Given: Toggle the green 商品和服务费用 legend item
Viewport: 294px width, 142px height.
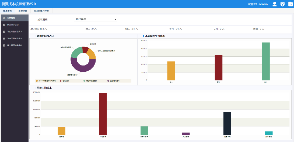Looking at the screenshot, I should click(84, 81).
